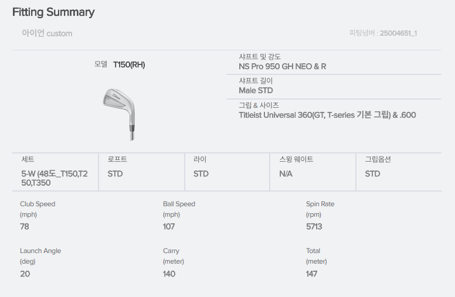Click the 세트 cell showing 5-W

tap(55, 178)
